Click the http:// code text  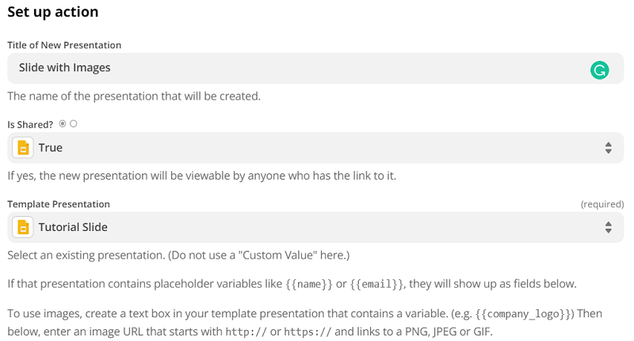tap(246, 332)
